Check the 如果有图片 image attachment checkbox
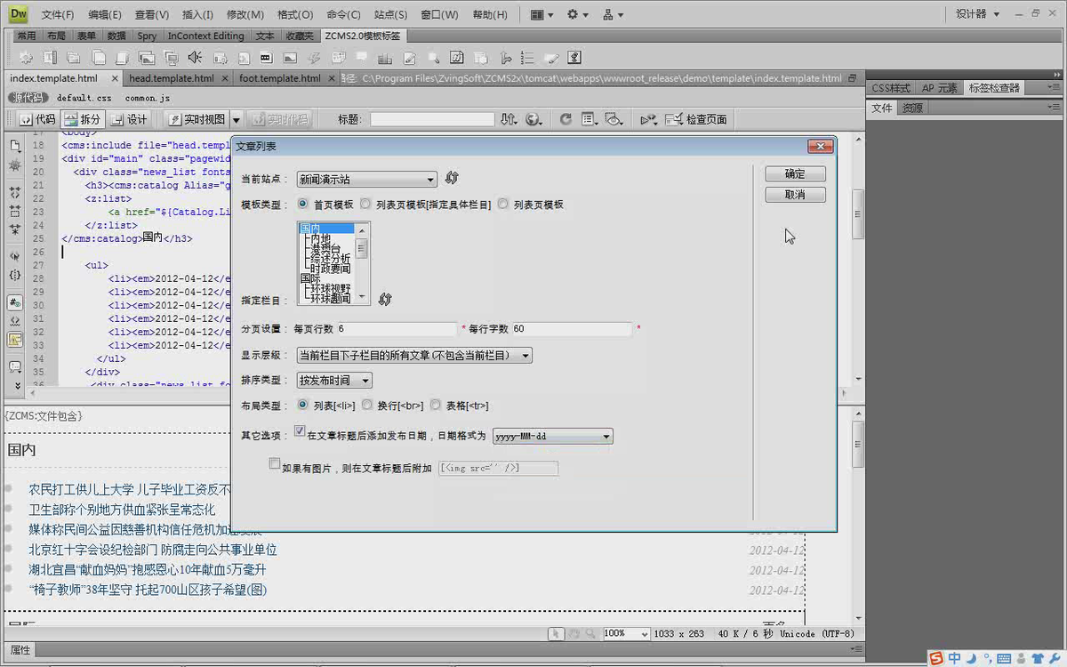The image size is (1067, 667). [x=275, y=463]
